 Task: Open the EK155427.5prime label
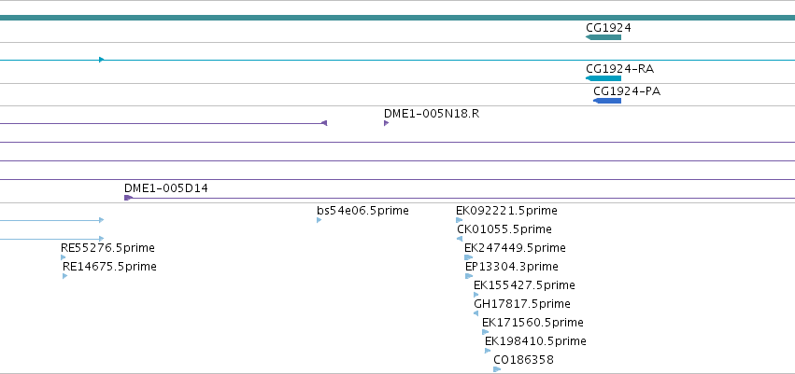coord(524,285)
